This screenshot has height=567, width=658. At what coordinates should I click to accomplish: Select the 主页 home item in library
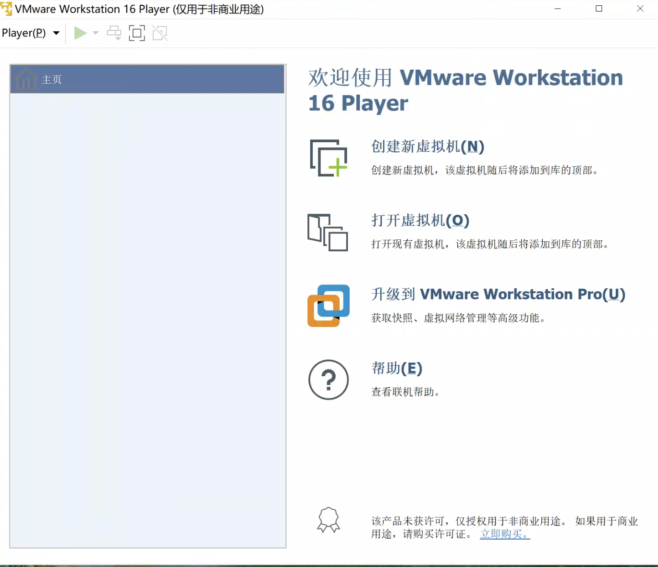pos(147,79)
